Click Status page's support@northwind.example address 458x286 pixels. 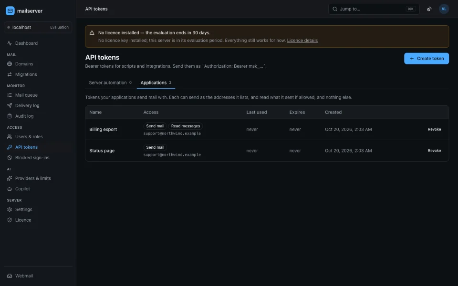(x=172, y=154)
